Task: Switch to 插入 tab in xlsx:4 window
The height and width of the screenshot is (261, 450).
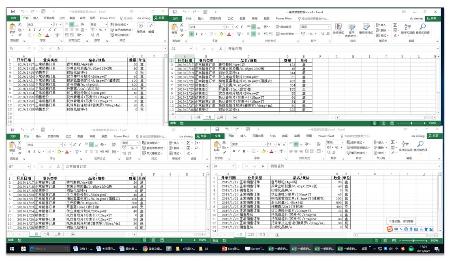Action: [x=201, y=19]
